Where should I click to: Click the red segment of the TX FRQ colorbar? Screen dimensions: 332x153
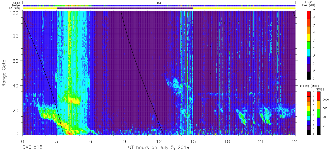(x=308, y=94)
